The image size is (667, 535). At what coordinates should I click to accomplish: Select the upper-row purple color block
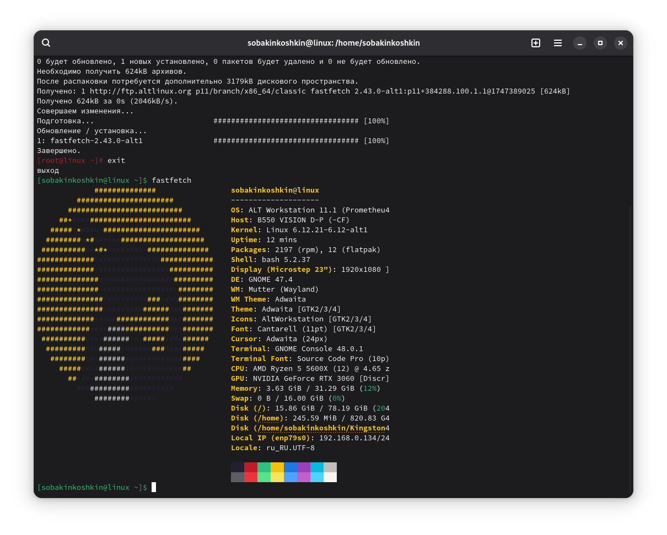[x=304, y=467]
